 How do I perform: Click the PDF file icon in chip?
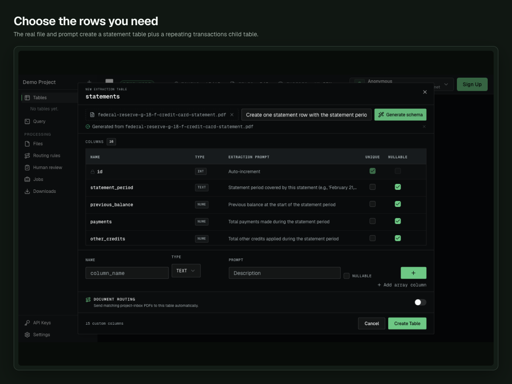[x=93, y=115]
